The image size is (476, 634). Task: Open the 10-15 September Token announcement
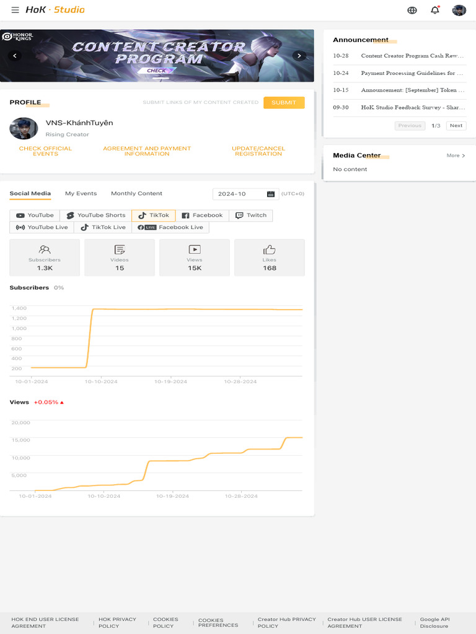[x=400, y=90]
